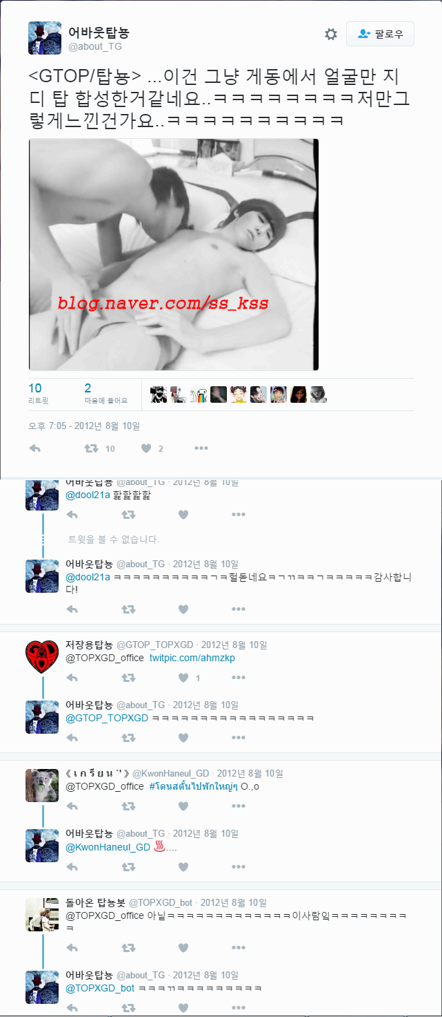View the 10 리트윗 retweets count
Image resolution: width=442 pixels, height=1017 pixels.
38,394
